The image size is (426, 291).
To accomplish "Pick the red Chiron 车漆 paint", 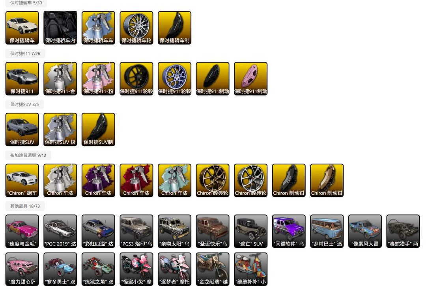I will pos(136,180).
